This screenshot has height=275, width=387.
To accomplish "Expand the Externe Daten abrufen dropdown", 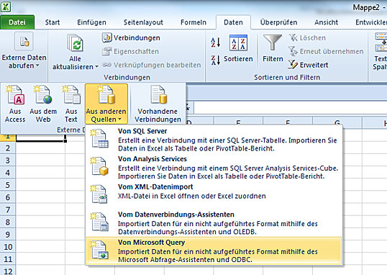I will point(24,51).
